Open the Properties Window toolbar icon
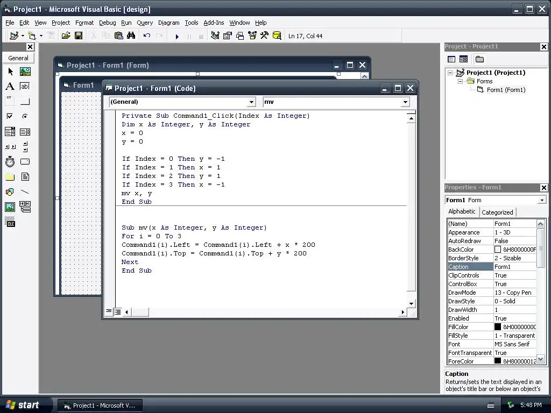 tap(228, 36)
